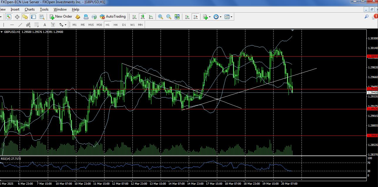
Task: Click the GBPUSD,H1 chart title text
Action: click(x=12, y=32)
